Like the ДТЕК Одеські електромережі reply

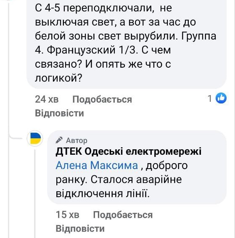[123, 215]
